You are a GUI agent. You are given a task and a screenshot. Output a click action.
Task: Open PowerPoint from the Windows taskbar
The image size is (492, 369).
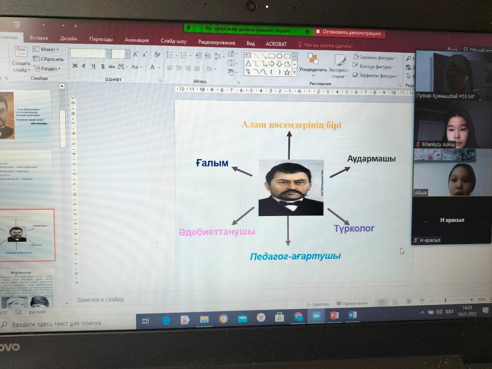click(x=334, y=316)
